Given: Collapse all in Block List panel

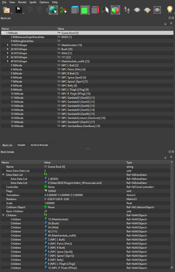Looking at the screenshot, I should (171, 23).
